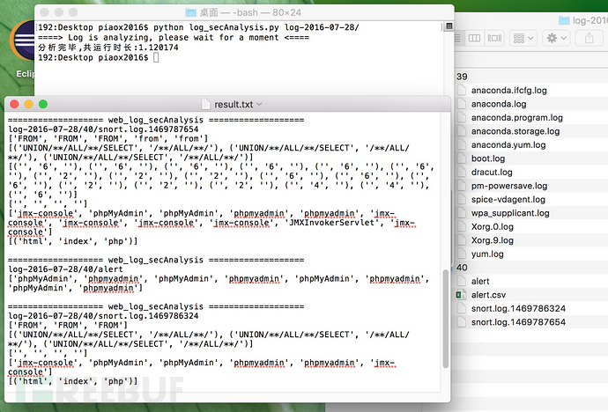Image resolution: width=608 pixels, height=412 pixels.
Task: Select the alert file in folder 40
Action: coord(480,281)
